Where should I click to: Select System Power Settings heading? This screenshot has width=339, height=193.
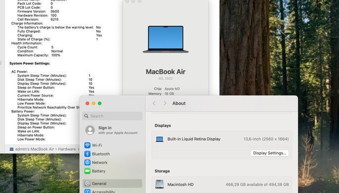coord(30,63)
